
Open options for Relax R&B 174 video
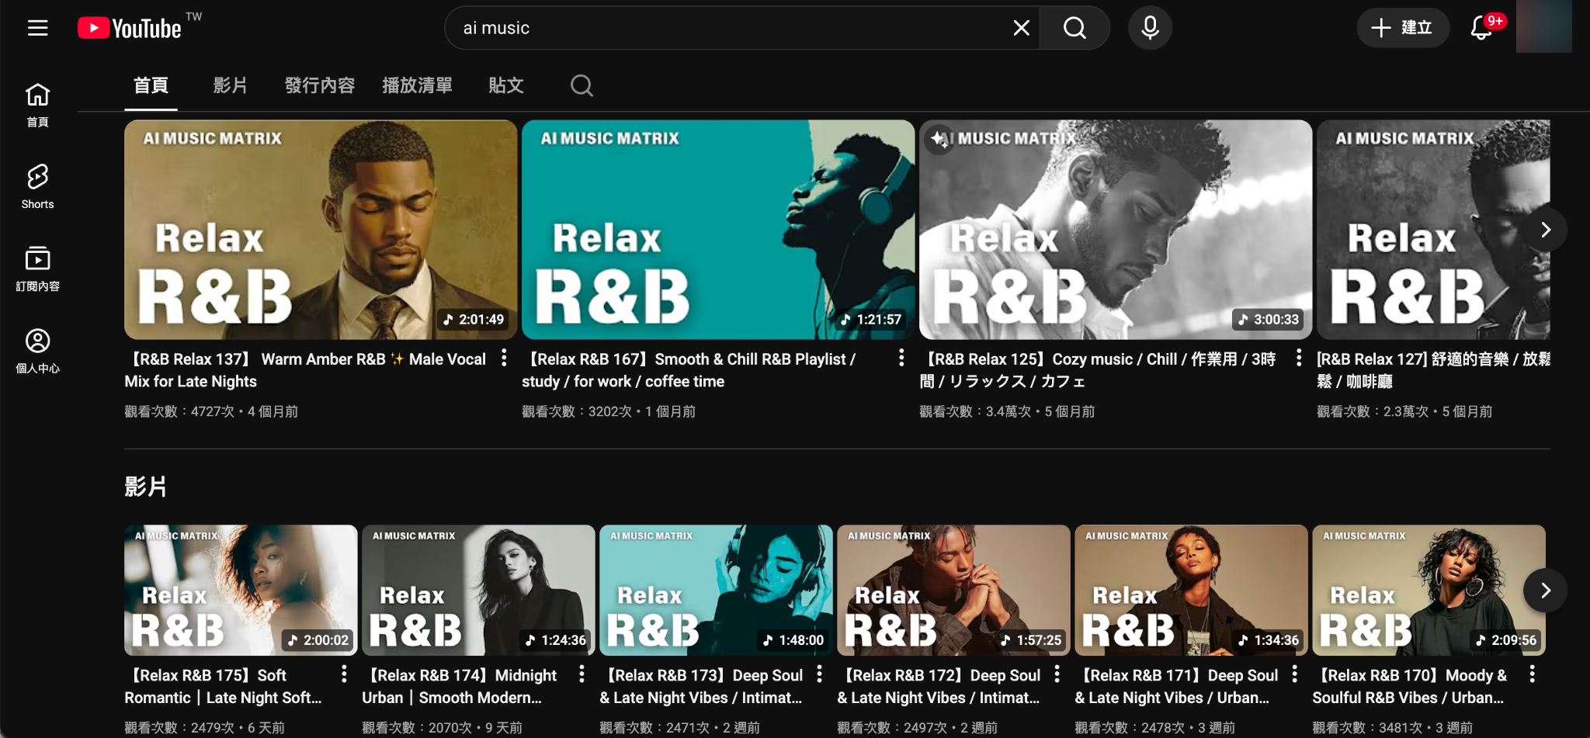581,674
